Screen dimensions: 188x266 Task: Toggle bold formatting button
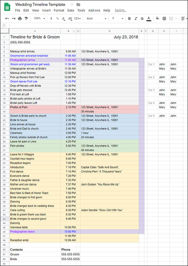click(130, 19)
